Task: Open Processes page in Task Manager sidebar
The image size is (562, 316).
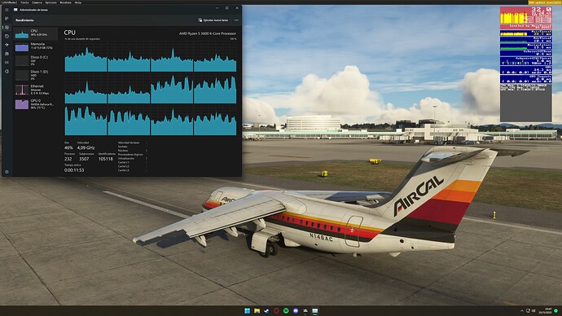Action: pos(7,18)
